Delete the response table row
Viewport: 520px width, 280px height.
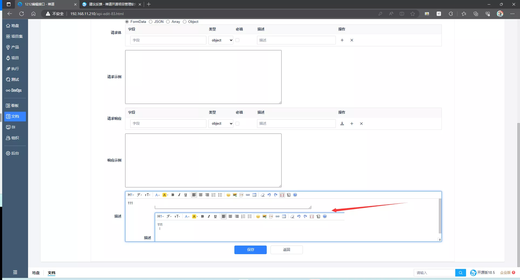pos(361,124)
